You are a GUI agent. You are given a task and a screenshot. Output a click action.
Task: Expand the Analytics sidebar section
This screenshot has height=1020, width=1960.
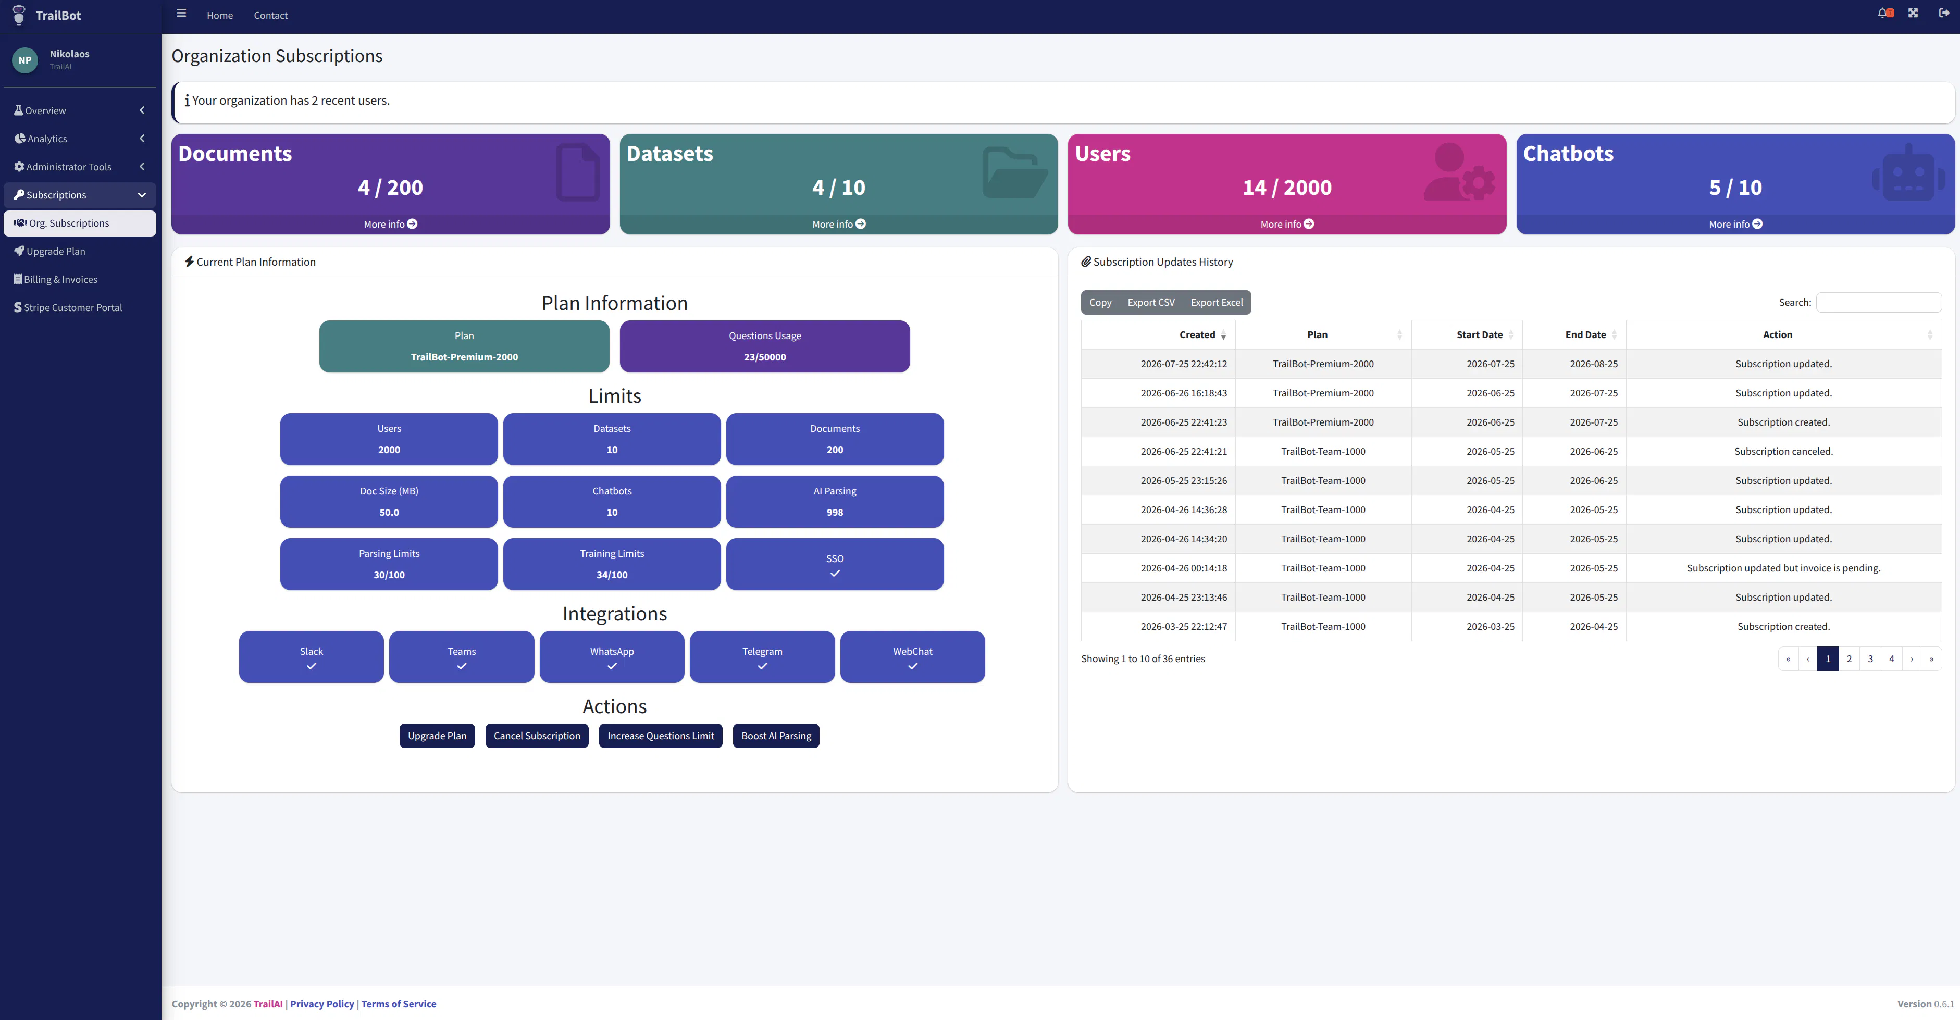click(x=79, y=139)
